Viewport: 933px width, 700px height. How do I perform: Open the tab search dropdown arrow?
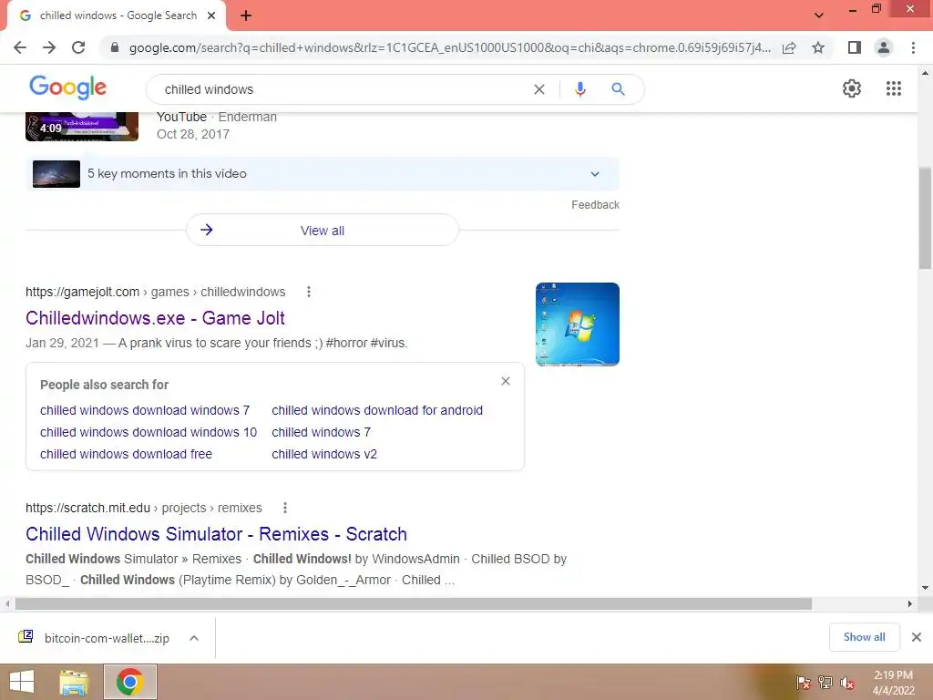pyautogui.click(x=819, y=15)
